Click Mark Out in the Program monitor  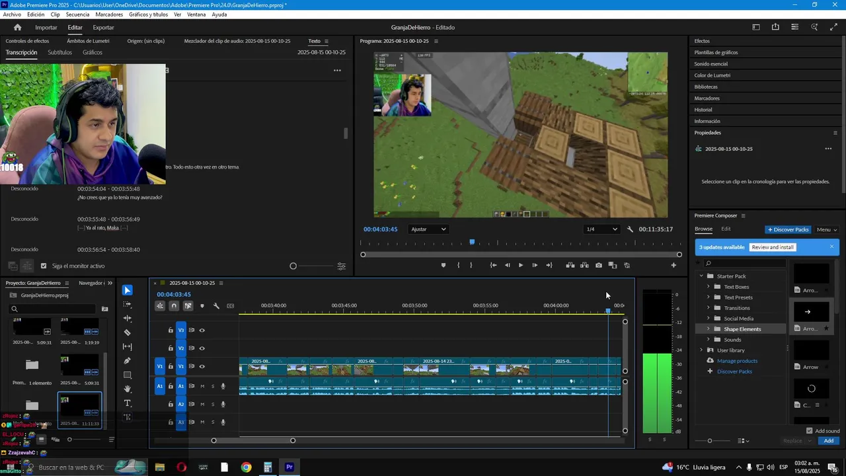471,265
